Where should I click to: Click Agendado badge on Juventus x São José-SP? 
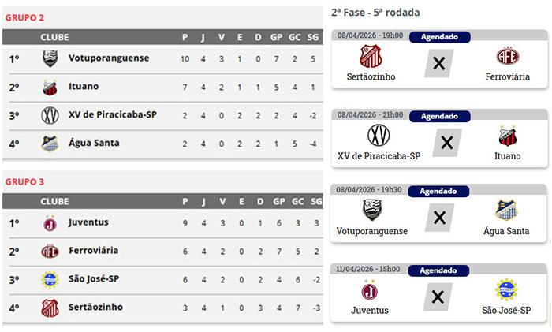click(439, 270)
